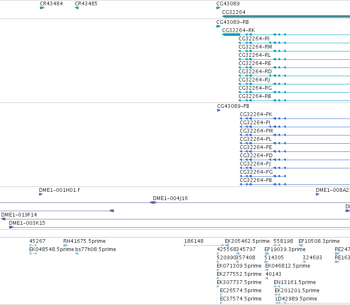Select the 45267 EST feature
This screenshot has height=305, width=350.
tap(33, 245)
